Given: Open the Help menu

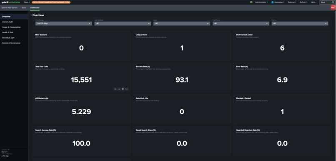Looking at the screenshot, I should [313, 2].
